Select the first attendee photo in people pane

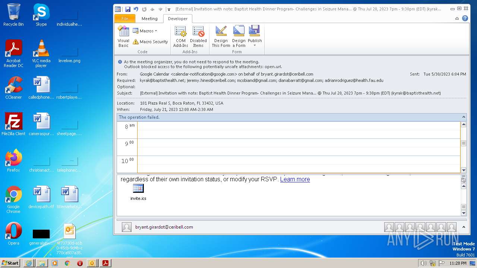tap(389, 227)
